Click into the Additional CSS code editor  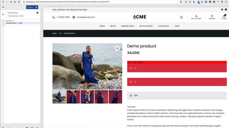22,71
